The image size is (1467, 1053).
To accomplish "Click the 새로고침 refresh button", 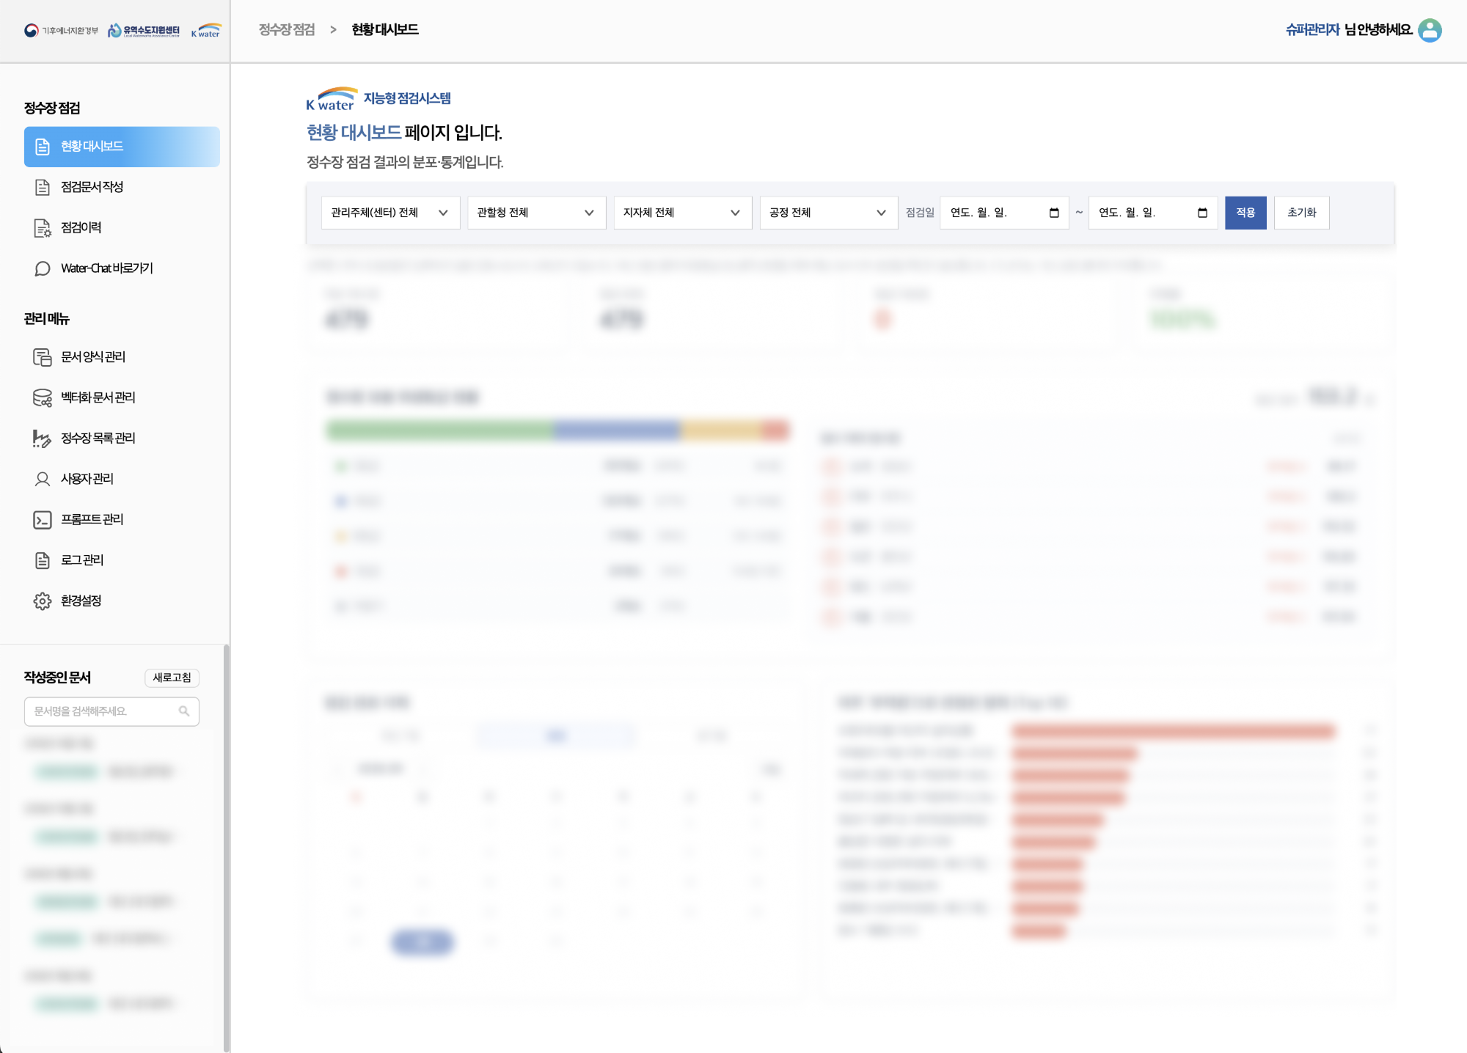I will coord(172,678).
